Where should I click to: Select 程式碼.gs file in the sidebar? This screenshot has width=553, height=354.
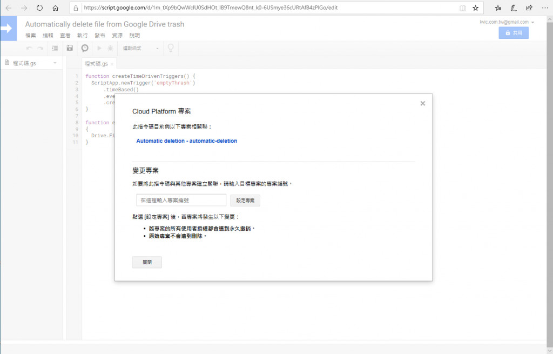point(24,63)
